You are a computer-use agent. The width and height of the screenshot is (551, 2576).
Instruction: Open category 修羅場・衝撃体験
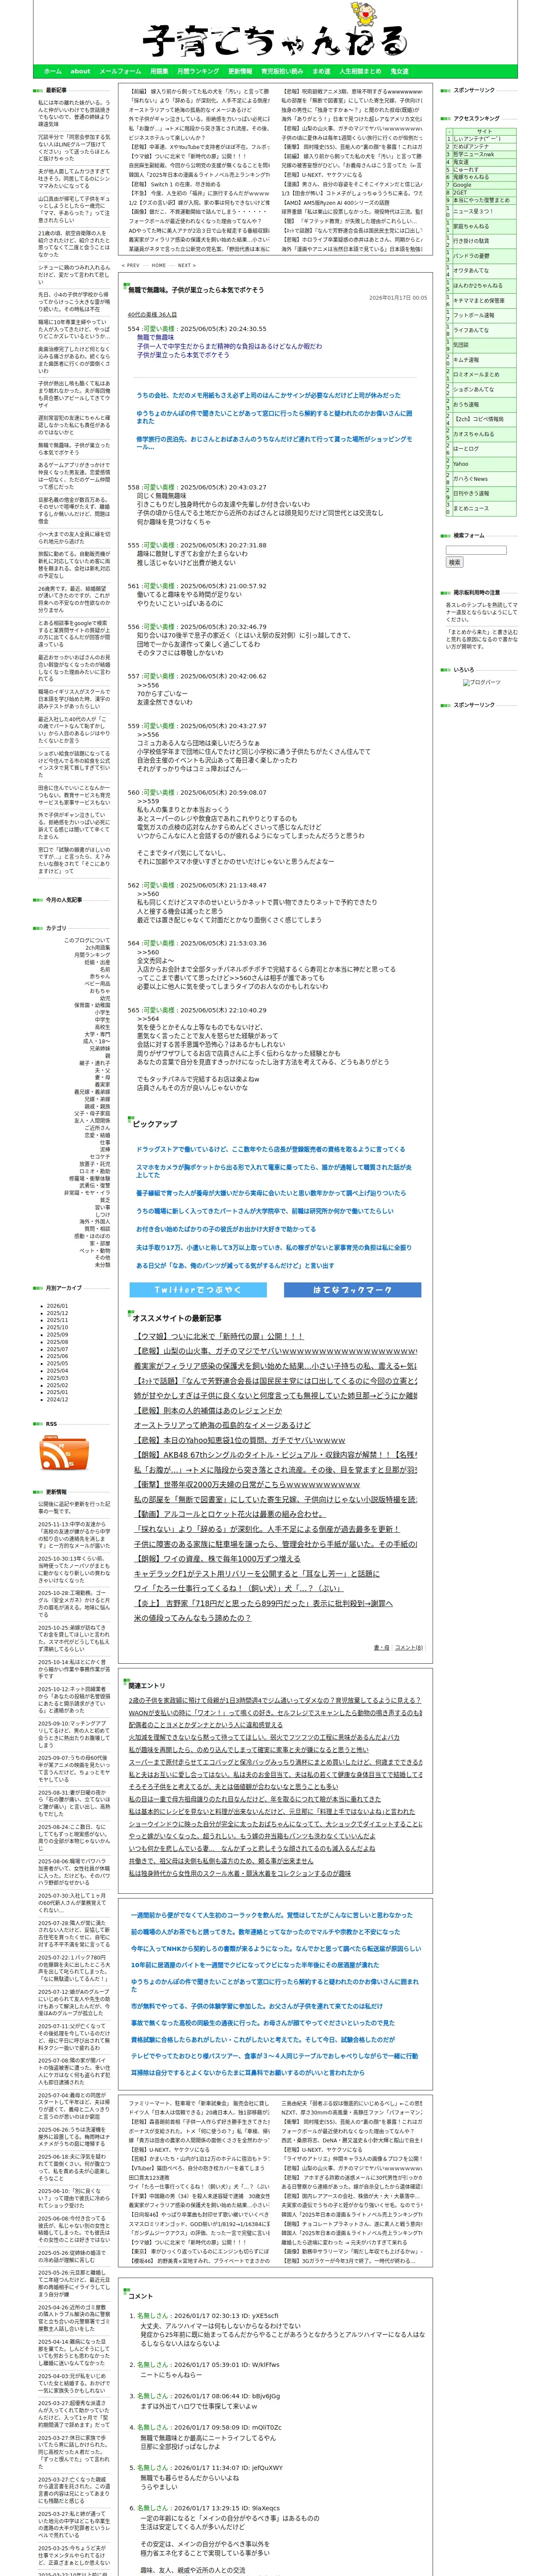click(90, 1178)
